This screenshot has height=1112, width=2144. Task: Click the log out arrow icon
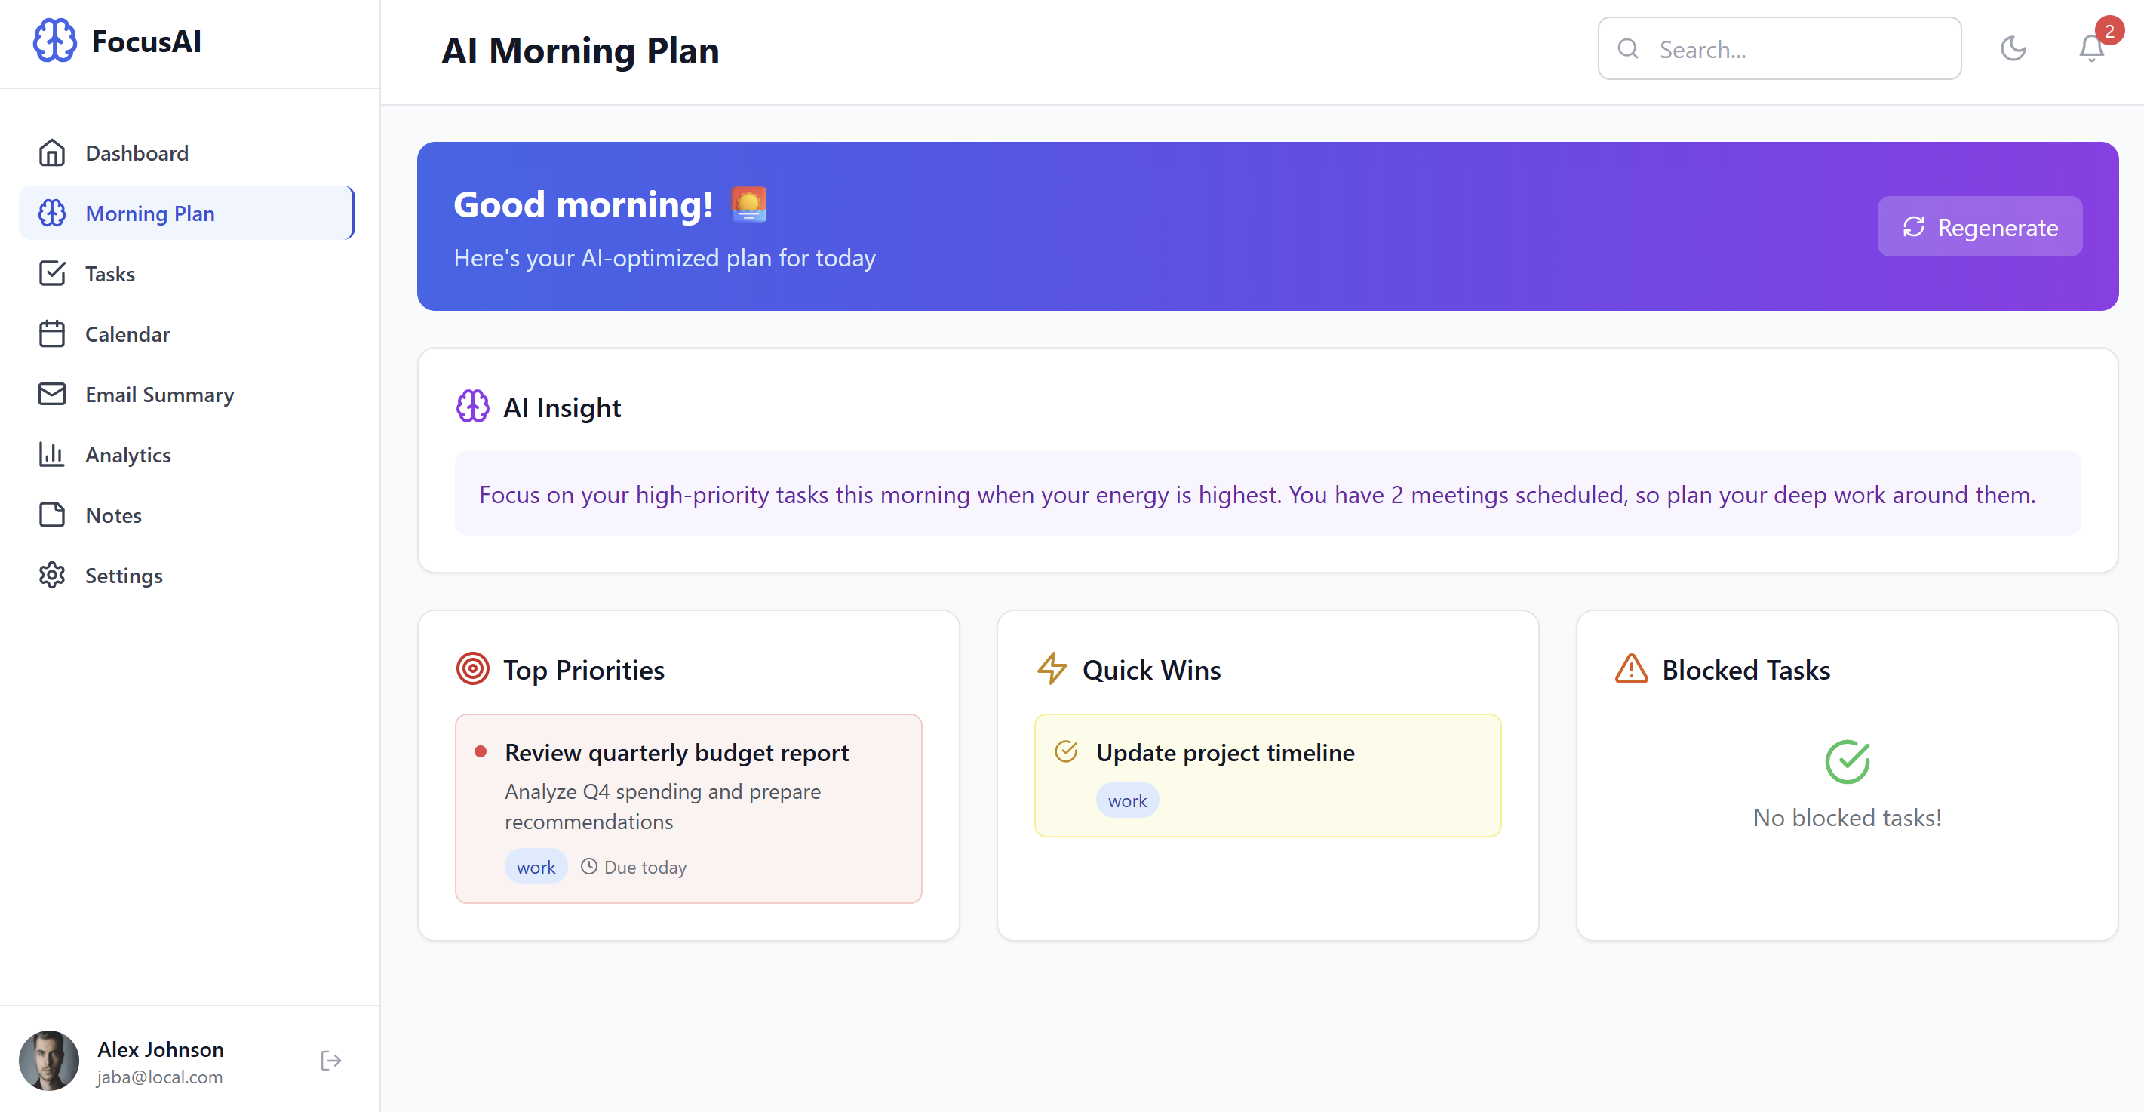pyautogui.click(x=330, y=1059)
